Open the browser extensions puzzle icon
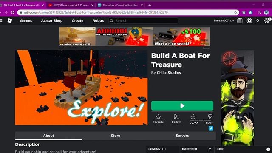The height and width of the screenshot is (153, 272). [244, 12]
